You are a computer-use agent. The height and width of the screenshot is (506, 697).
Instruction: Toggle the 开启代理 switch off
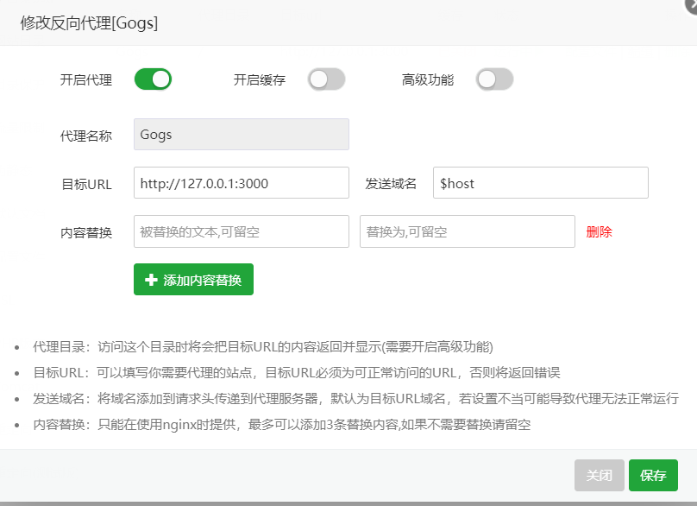[153, 79]
